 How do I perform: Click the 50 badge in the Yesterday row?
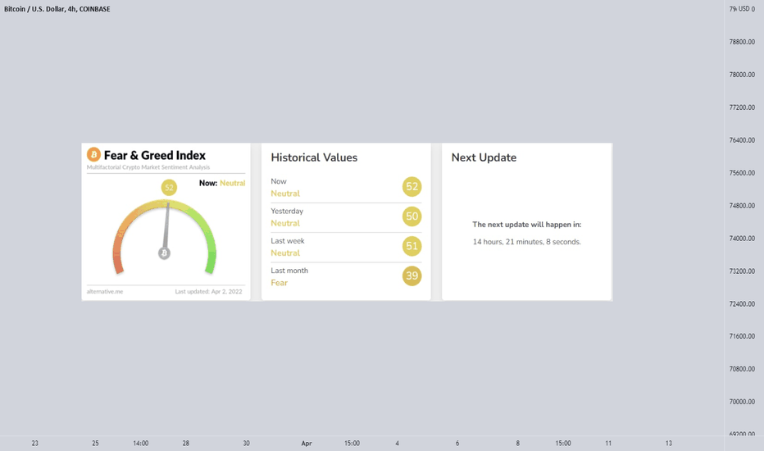point(412,216)
